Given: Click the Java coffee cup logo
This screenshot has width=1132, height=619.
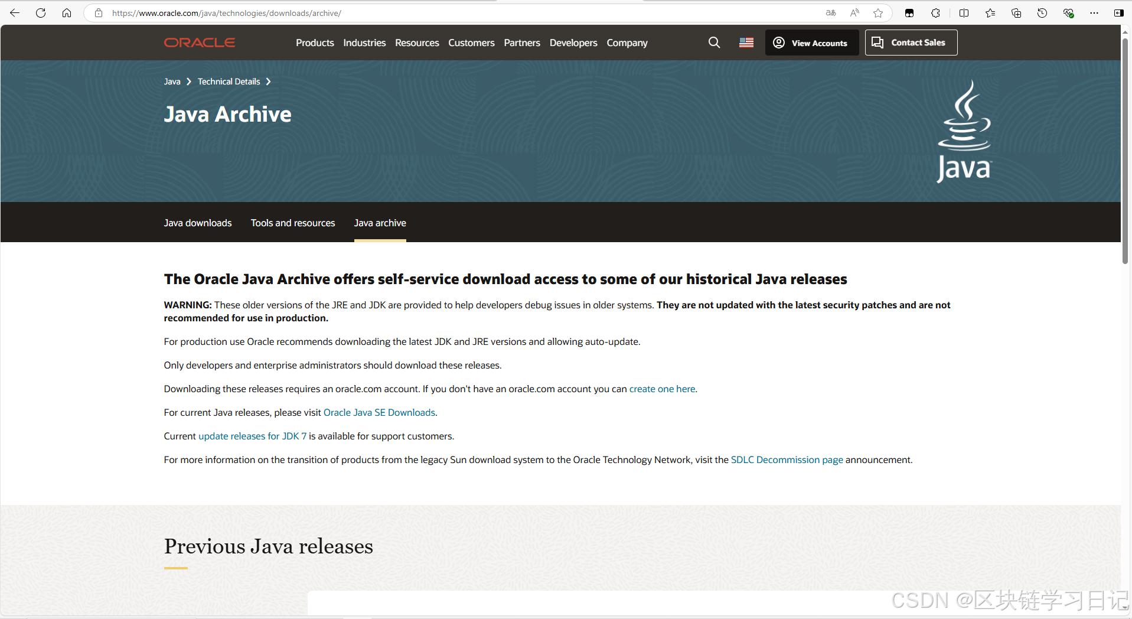Looking at the screenshot, I should pyautogui.click(x=964, y=131).
